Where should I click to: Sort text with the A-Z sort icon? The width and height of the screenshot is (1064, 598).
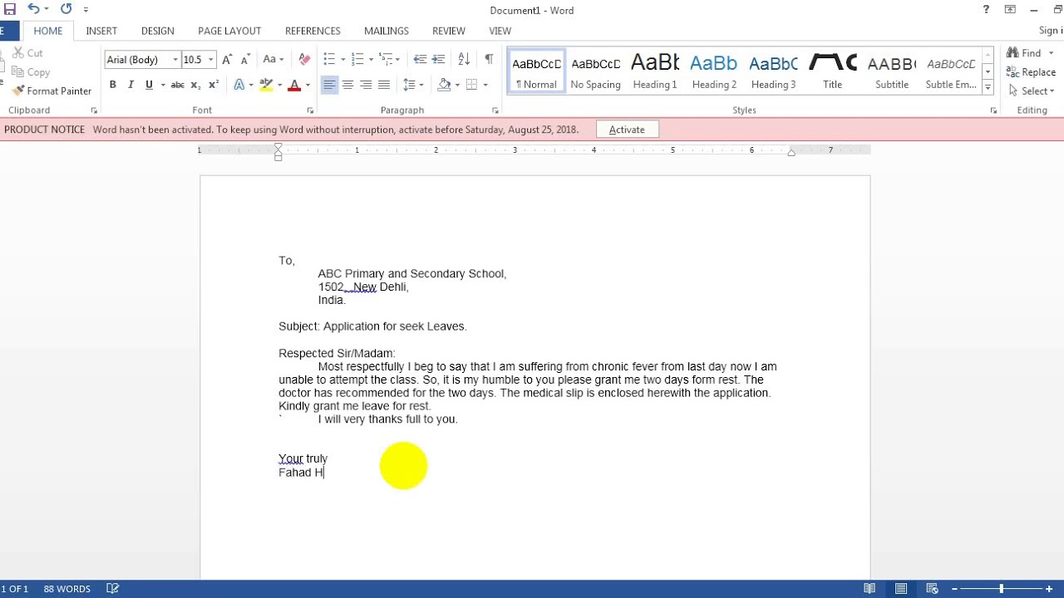464,60
